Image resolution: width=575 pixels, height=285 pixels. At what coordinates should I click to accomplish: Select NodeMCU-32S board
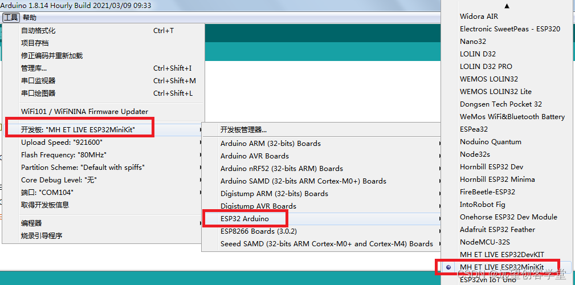coord(507,242)
